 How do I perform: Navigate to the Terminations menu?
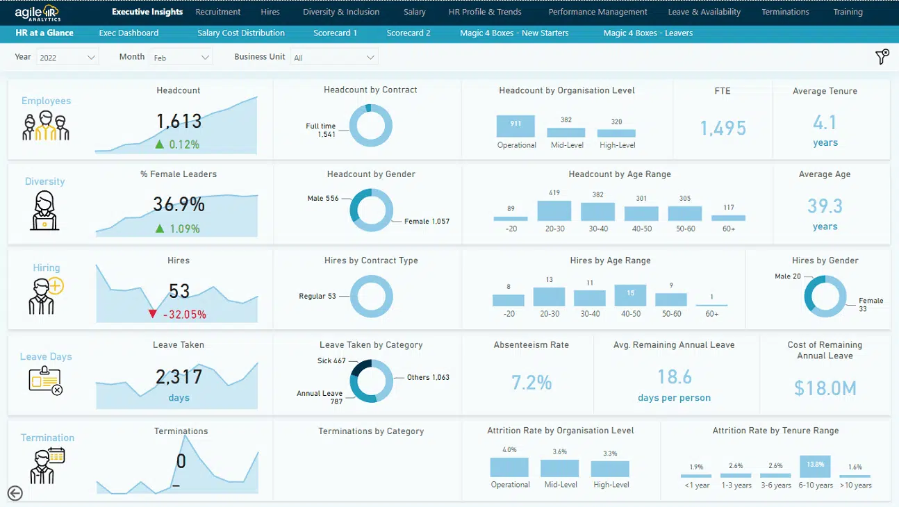[784, 12]
